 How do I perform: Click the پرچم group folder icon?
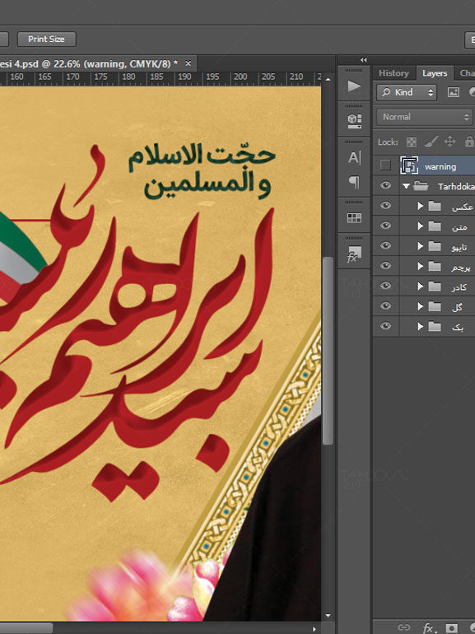tap(435, 266)
